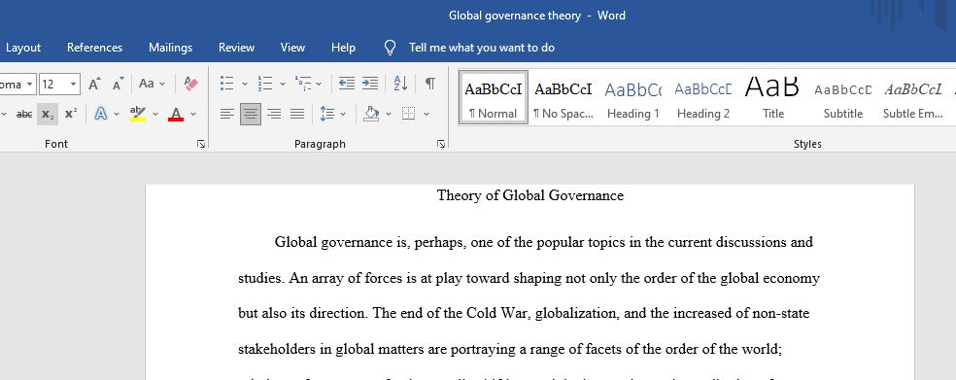The width and height of the screenshot is (956, 380).
Task: Click the Change Case Aa button
Action: point(147,84)
